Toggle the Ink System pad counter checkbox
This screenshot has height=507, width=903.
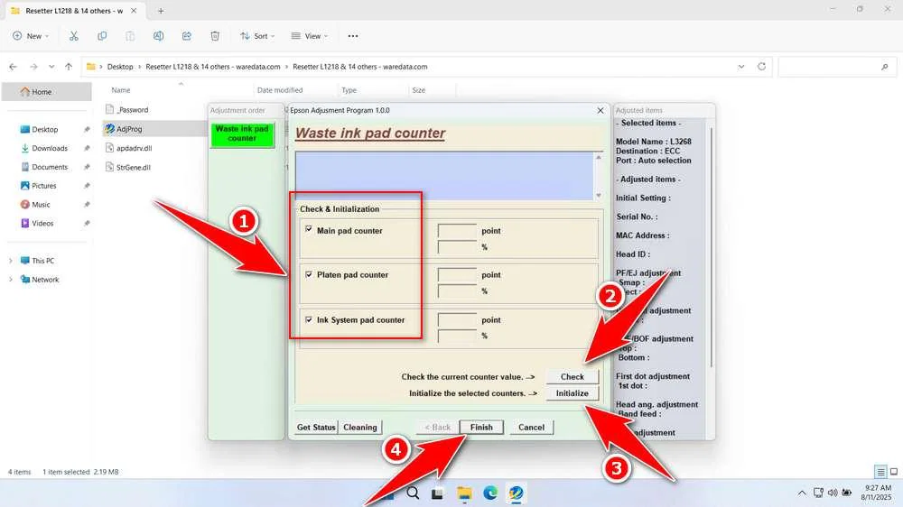309,319
